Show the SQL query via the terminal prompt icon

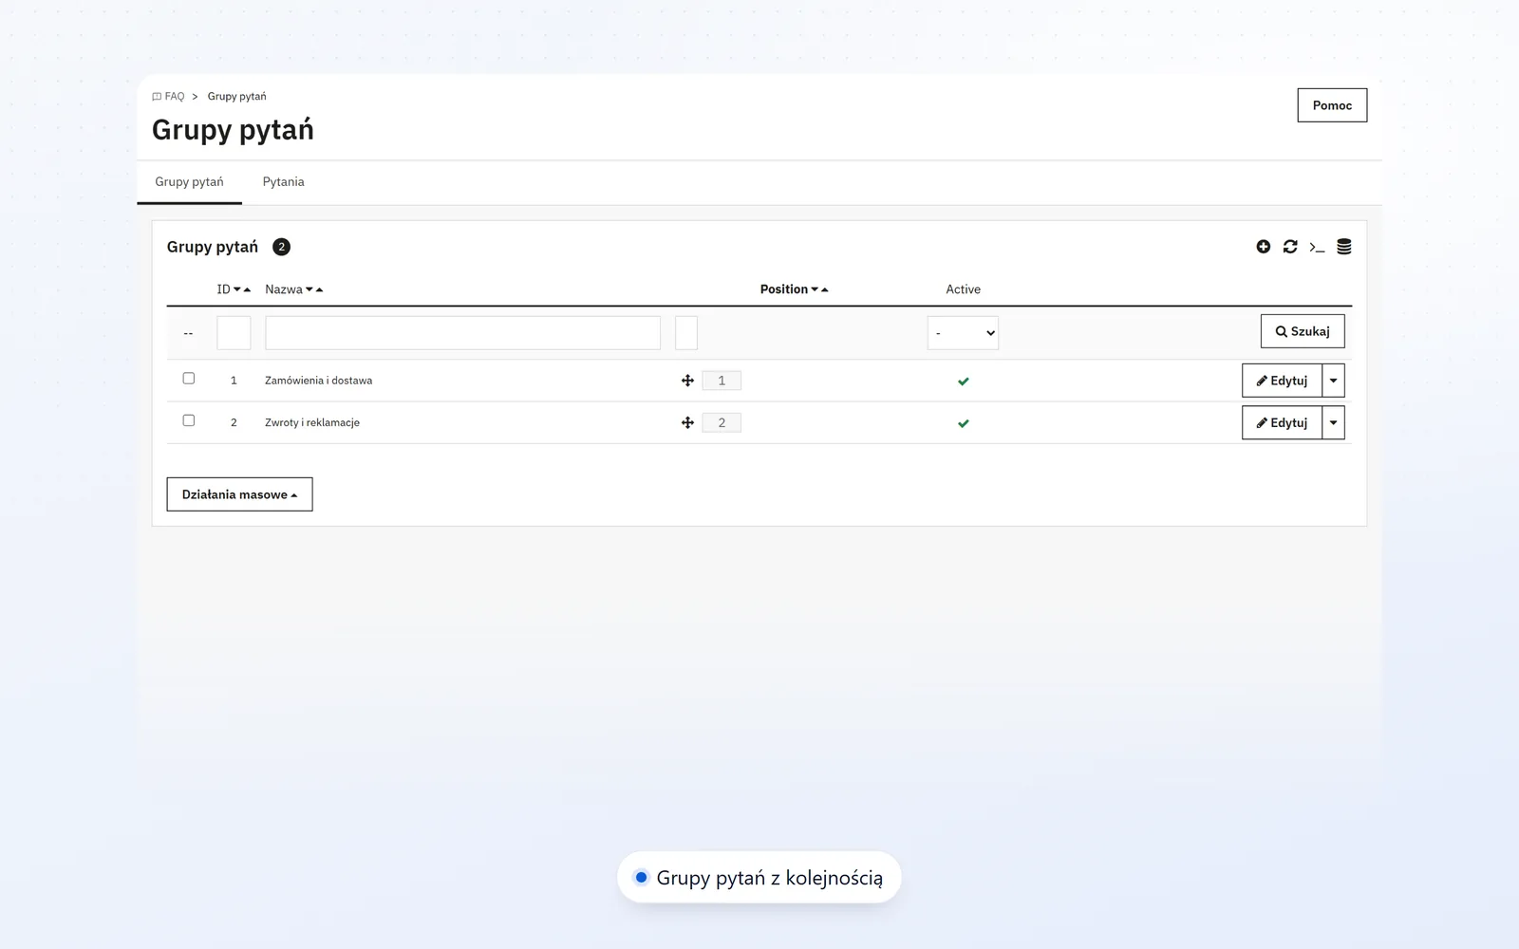point(1317,247)
